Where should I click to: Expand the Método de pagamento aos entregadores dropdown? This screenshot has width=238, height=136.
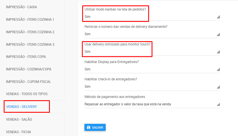[152, 104]
